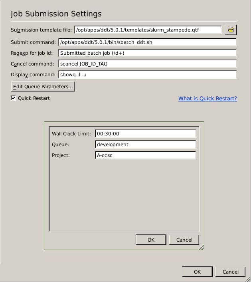Click into Regexp for job id field

click(x=148, y=53)
